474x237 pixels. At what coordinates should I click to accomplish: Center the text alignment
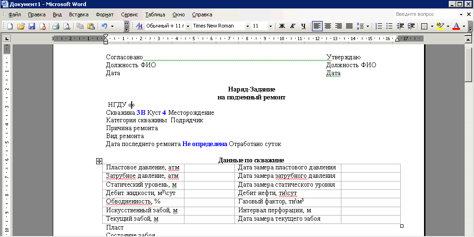point(328,26)
